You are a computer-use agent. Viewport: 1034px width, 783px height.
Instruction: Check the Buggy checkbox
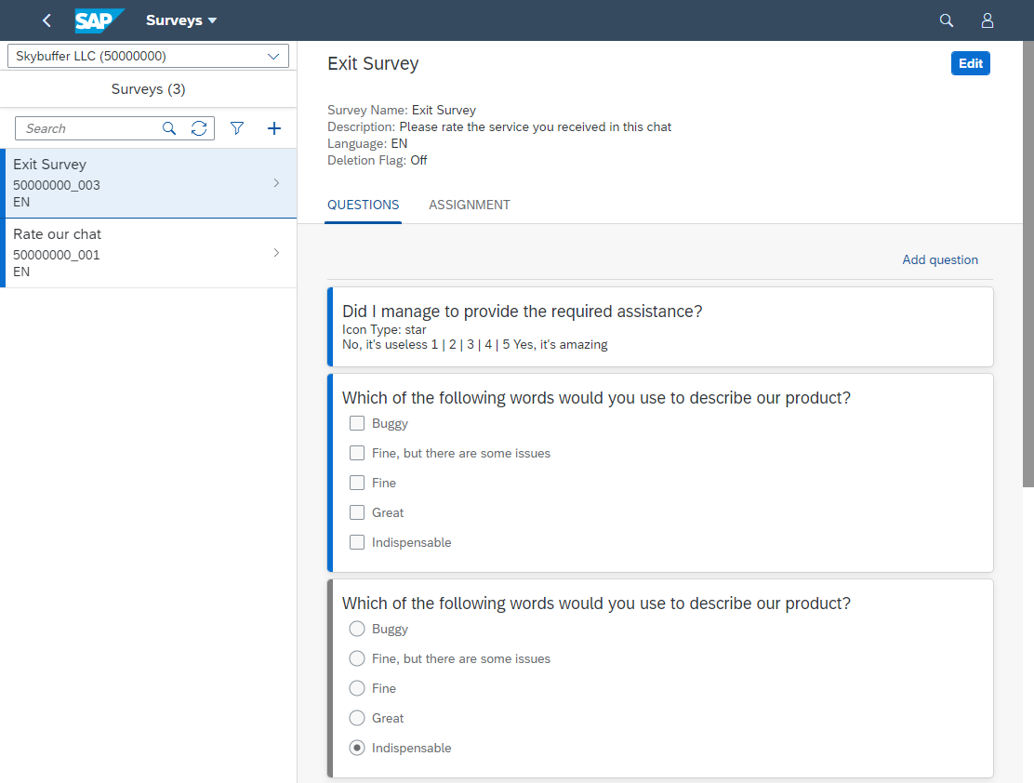[x=357, y=423]
